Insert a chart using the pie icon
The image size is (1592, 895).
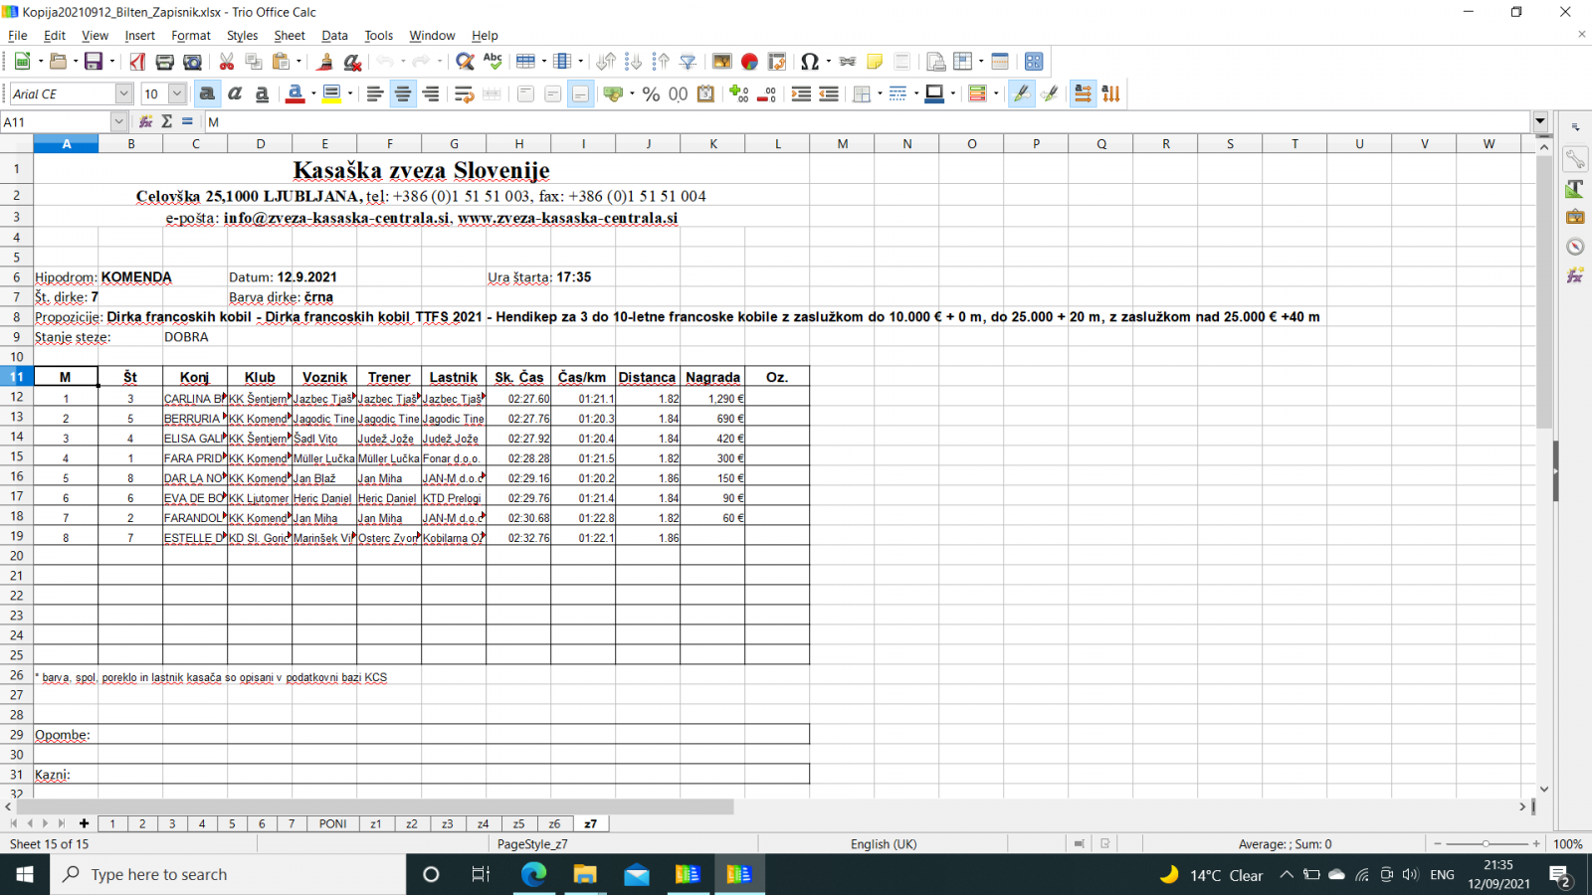click(749, 62)
